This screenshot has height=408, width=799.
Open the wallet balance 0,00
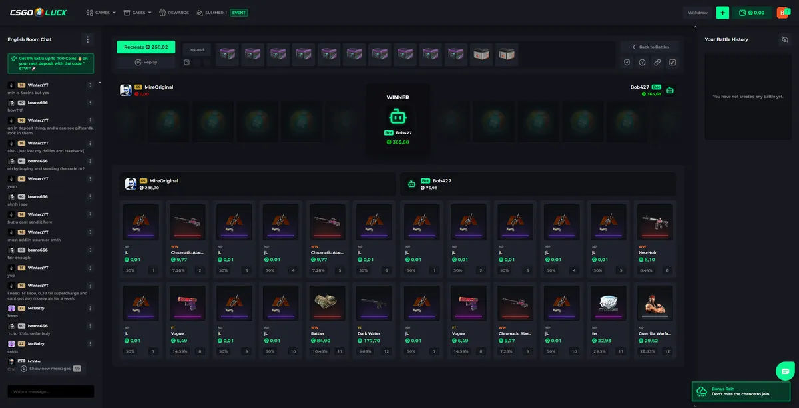tap(752, 13)
